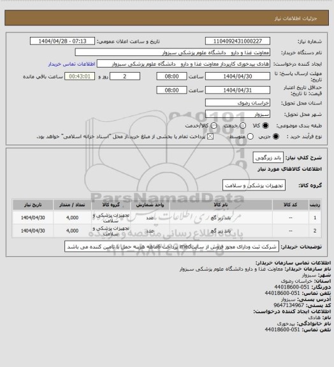This screenshot has height=367, width=334.
Task: Click the response deadline date 1404/04/30 field
Action: coord(238,76)
